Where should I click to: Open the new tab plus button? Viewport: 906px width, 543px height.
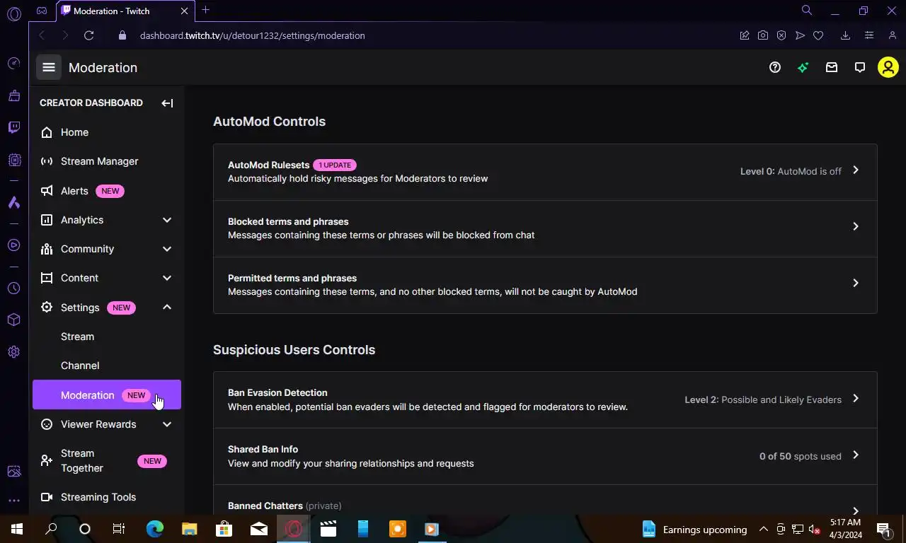(x=205, y=10)
